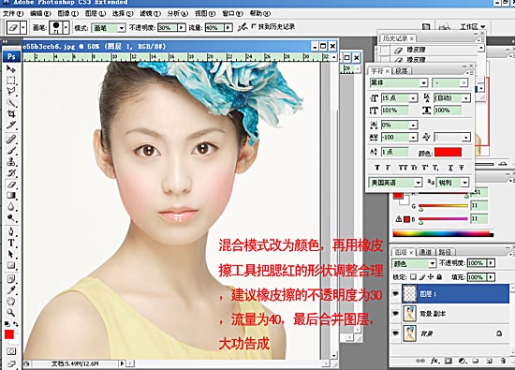The width and height of the screenshot is (515, 370).
Task: Select the Eraser tool in the toolbox
Action: pos(11,185)
